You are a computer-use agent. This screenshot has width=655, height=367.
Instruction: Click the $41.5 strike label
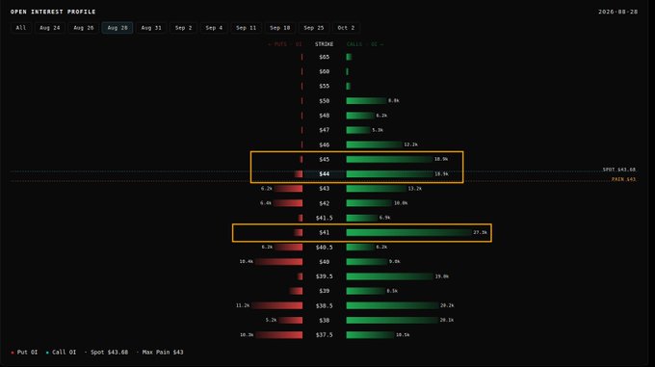[325, 218]
